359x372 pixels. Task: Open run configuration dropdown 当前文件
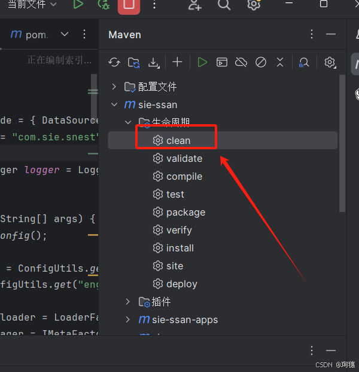coord(32,4)
